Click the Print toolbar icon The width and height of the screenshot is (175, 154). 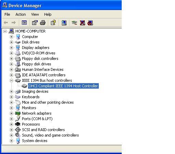tap(43, 23)
